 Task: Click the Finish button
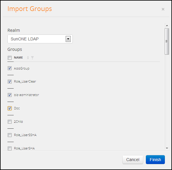[x=155, y=160]
